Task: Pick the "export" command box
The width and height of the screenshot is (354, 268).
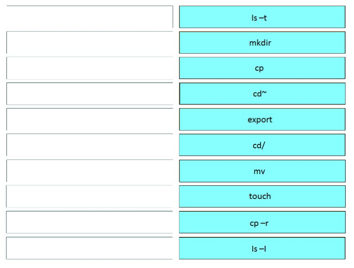Action: tap(262, 119)
